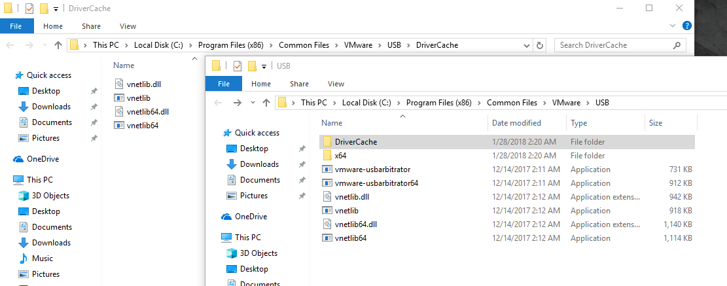The width and height of the screenshot is (727, 286).
Task: Open the View tab in USB window
Action: [x=336, y=84]
